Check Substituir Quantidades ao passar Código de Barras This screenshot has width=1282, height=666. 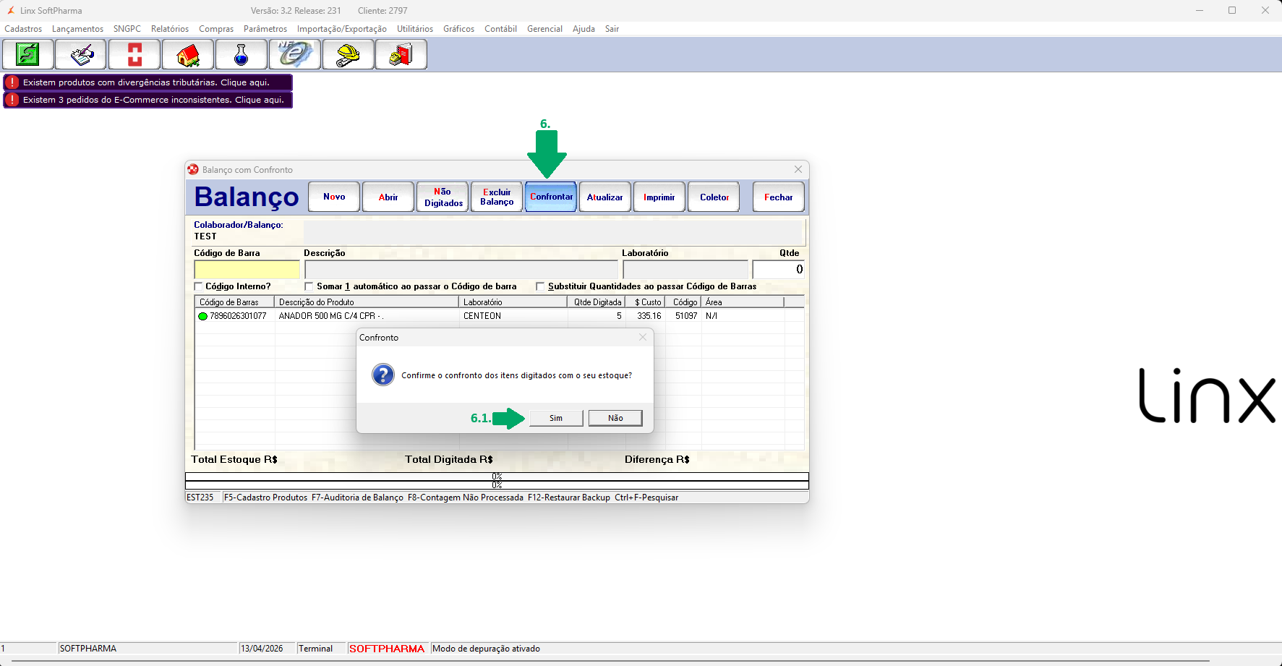540,286
